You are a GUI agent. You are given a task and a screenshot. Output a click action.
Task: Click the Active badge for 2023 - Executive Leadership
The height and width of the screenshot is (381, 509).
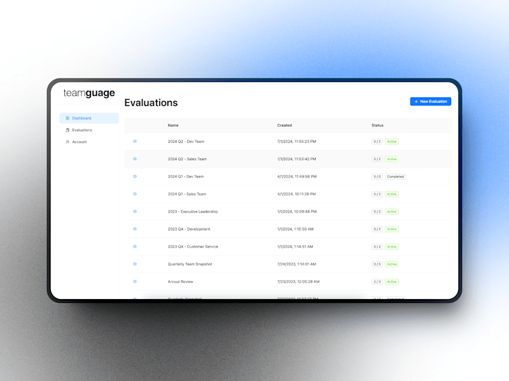point(391,211)
